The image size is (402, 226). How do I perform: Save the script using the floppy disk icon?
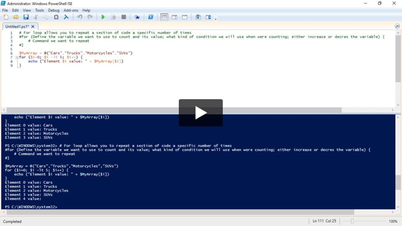tap(26, 17)
